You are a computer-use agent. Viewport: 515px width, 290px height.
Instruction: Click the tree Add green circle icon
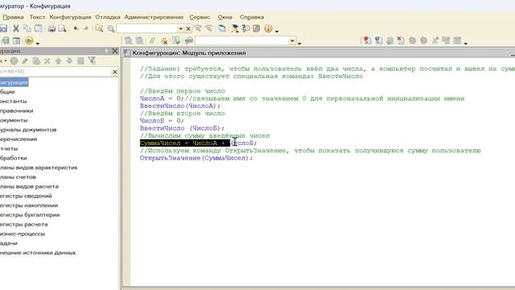pyautogui.click(x=14, y=61)
